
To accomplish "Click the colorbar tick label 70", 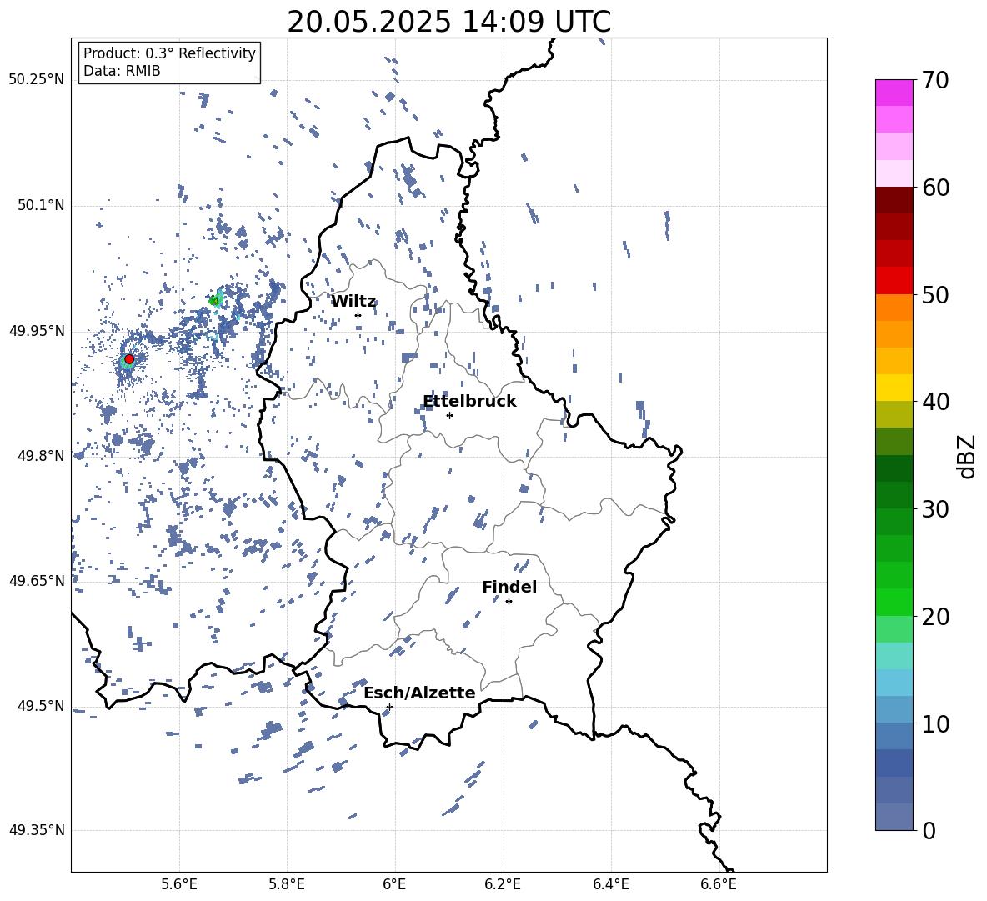I will click(935, 81).
